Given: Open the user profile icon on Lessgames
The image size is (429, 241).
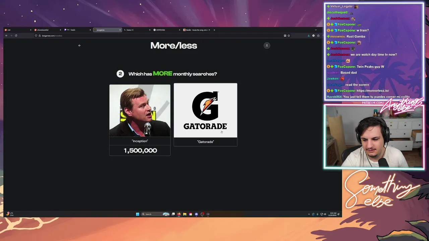Looking at the screenshot, I should click(267, 46).
